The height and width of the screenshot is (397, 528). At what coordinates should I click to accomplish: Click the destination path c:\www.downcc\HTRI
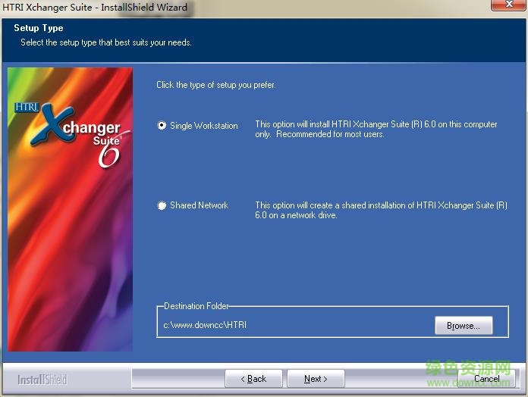click(x=205, y=325)
